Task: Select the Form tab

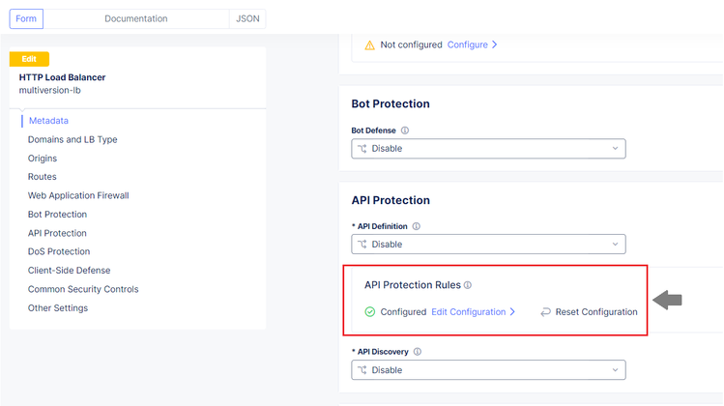Action: click(26, 18)
